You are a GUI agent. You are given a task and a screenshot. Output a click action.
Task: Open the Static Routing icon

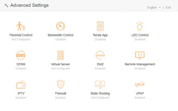tap(100, 84)
